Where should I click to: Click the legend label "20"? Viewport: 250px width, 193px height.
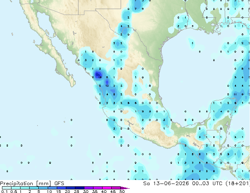pyautogui.click(x=67, y=191)
